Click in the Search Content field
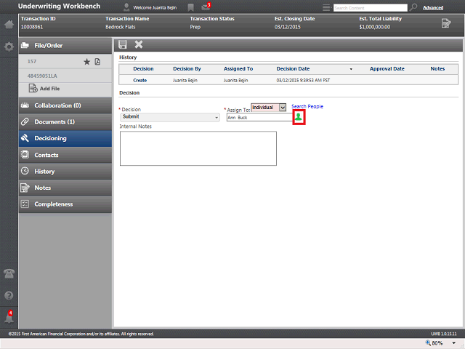 coord(371,8)
